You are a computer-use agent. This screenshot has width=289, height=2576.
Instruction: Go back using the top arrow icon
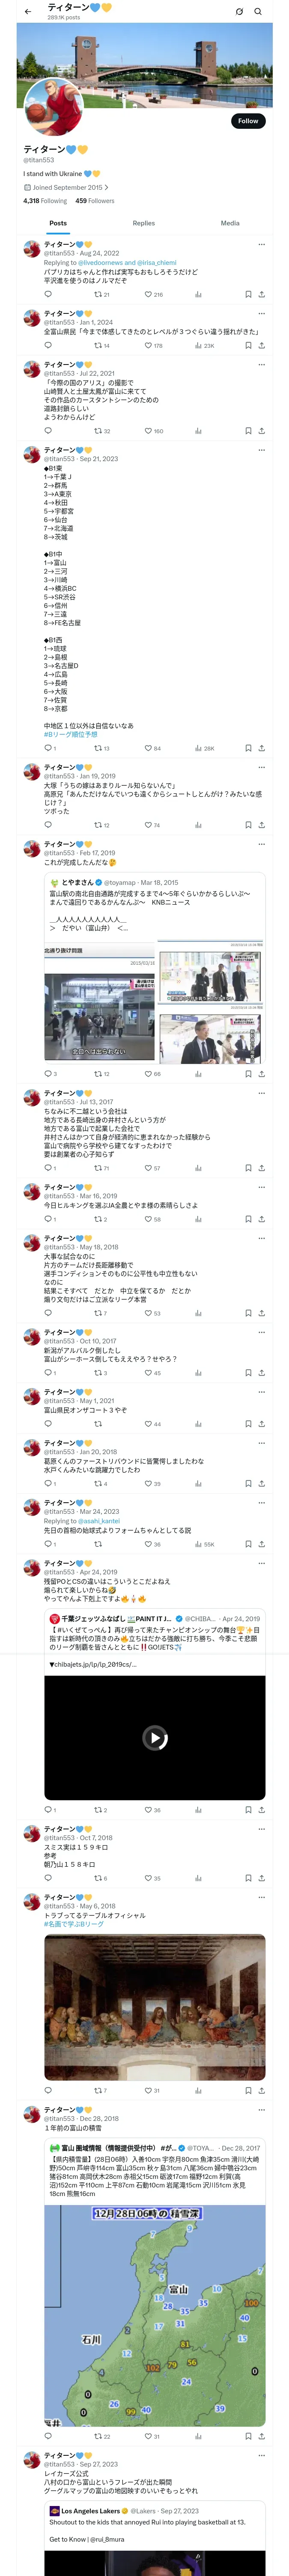coord(28,12)
